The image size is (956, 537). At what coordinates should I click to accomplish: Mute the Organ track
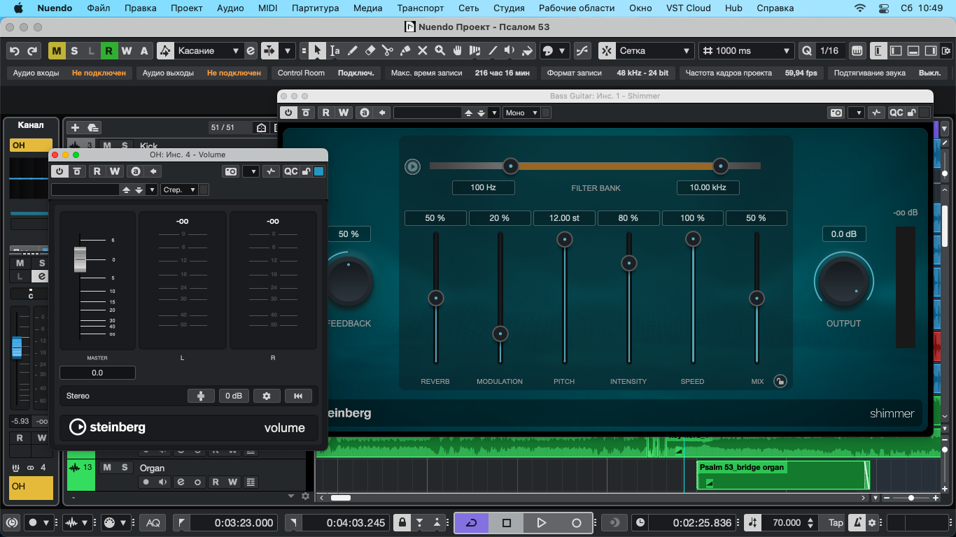tap(107, 467)
